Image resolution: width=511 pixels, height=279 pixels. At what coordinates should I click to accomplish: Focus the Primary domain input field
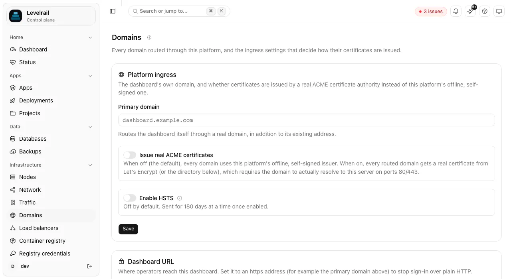click(307, 120)
